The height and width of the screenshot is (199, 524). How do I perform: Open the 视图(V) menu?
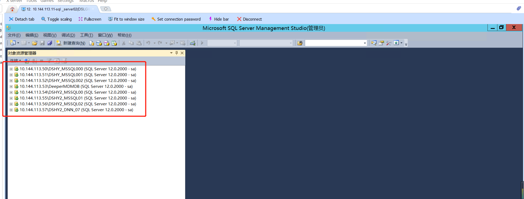click(x=50, y=35)
